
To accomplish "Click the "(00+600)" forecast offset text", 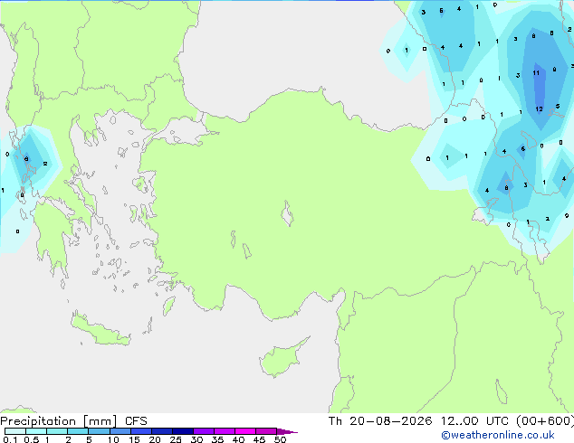I will coord(545,421).
